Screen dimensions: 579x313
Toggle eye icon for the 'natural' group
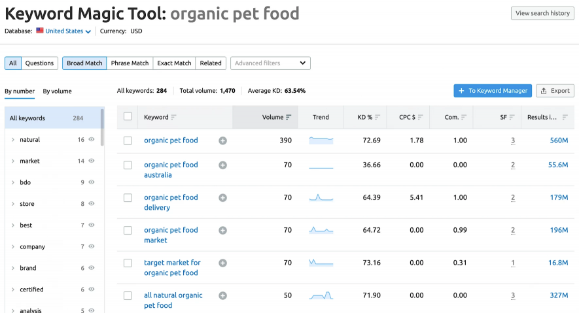click(x=92, y=140)
